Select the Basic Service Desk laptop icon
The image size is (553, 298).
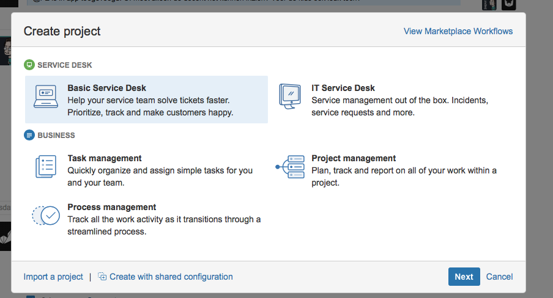pos(46,96)
